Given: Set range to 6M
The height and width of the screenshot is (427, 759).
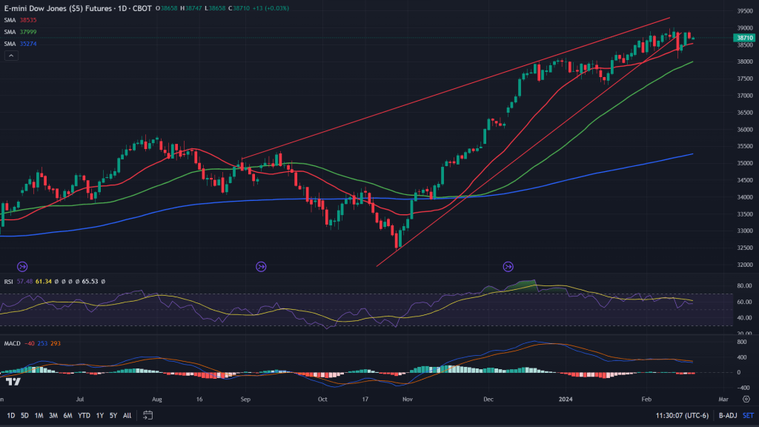Looking at the screenshot, I should coord(67,416).
